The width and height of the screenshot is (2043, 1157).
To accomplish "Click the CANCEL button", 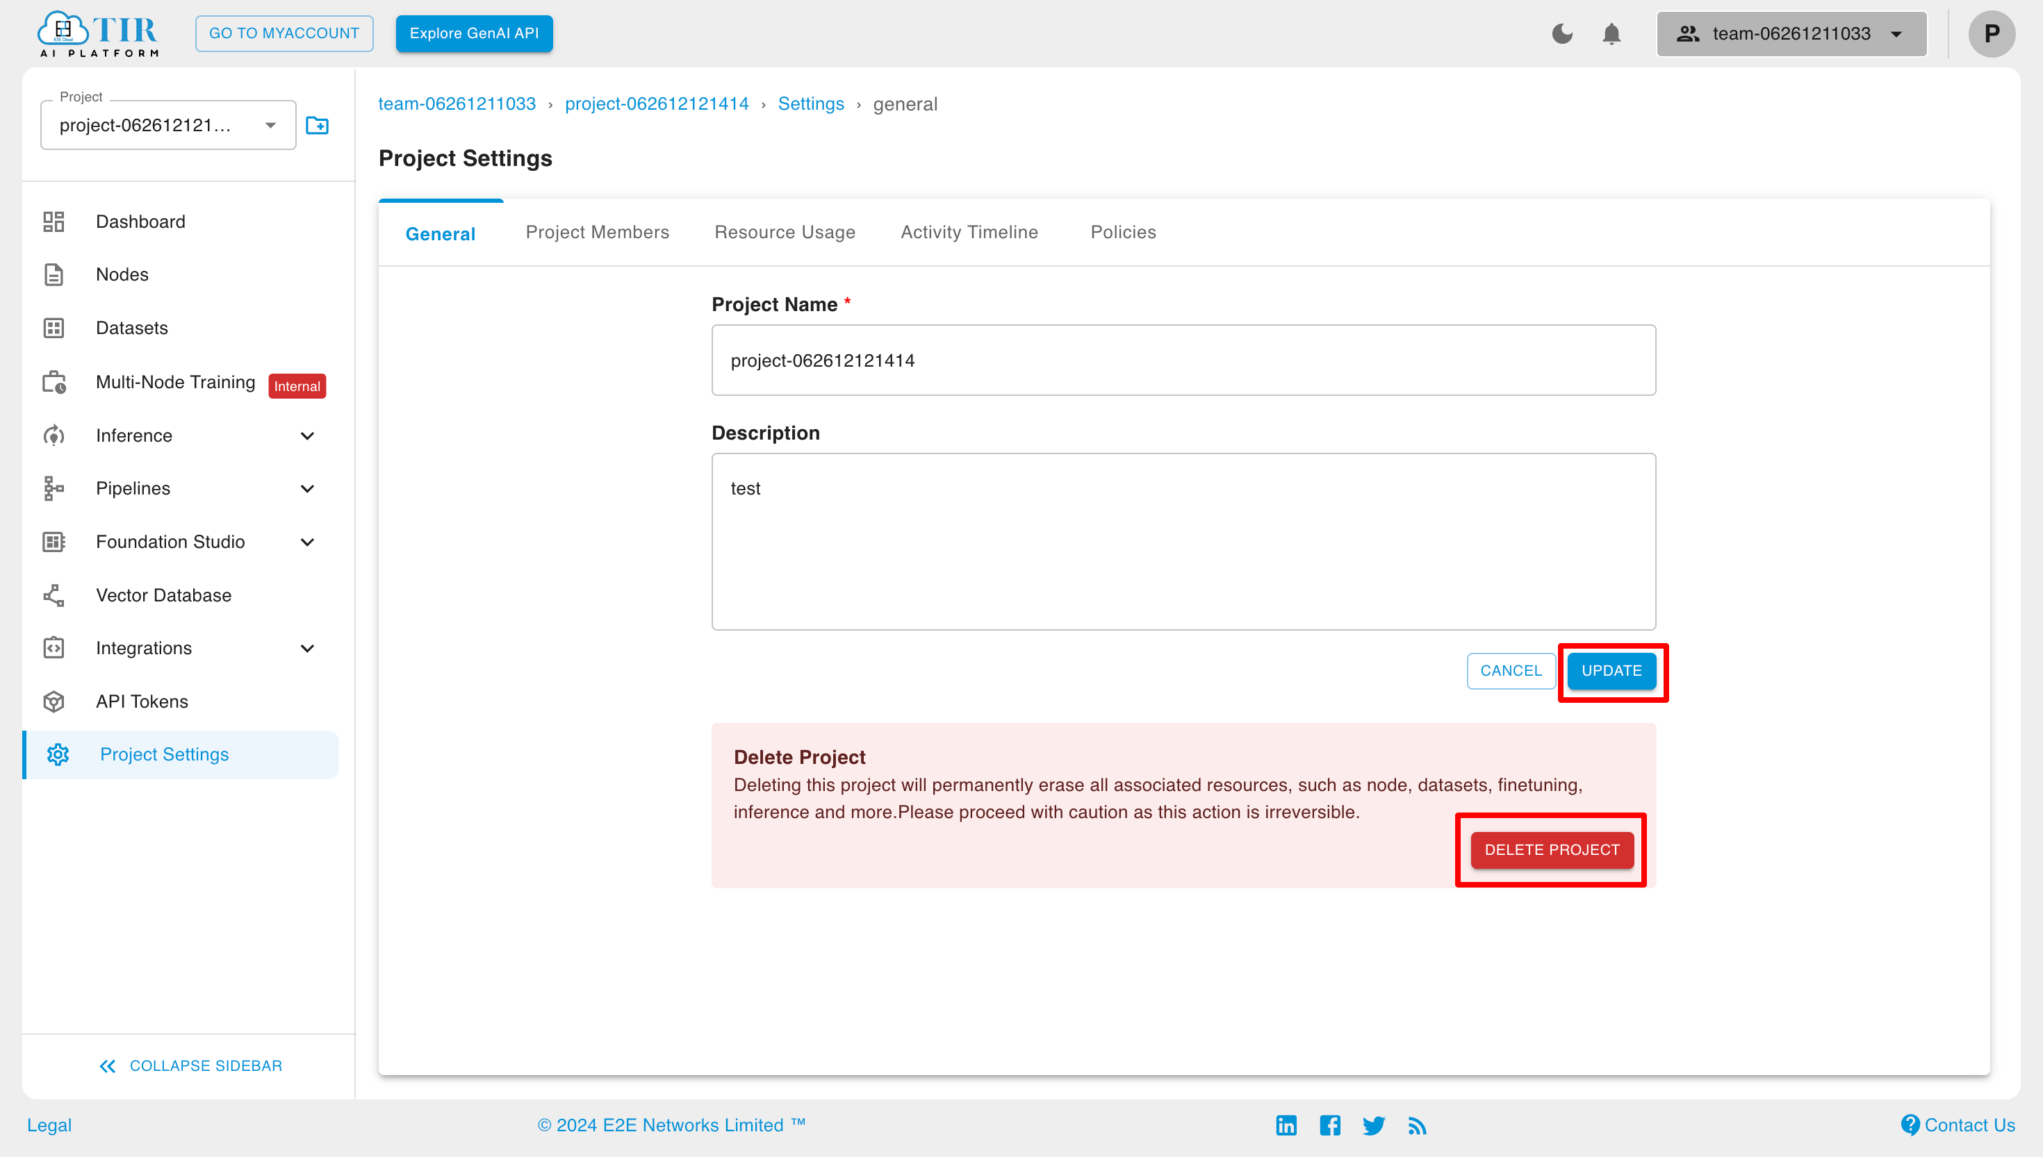I will click(x=1511, y=671).
